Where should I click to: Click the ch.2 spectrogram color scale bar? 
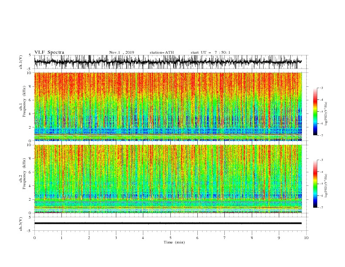(315, 184)
